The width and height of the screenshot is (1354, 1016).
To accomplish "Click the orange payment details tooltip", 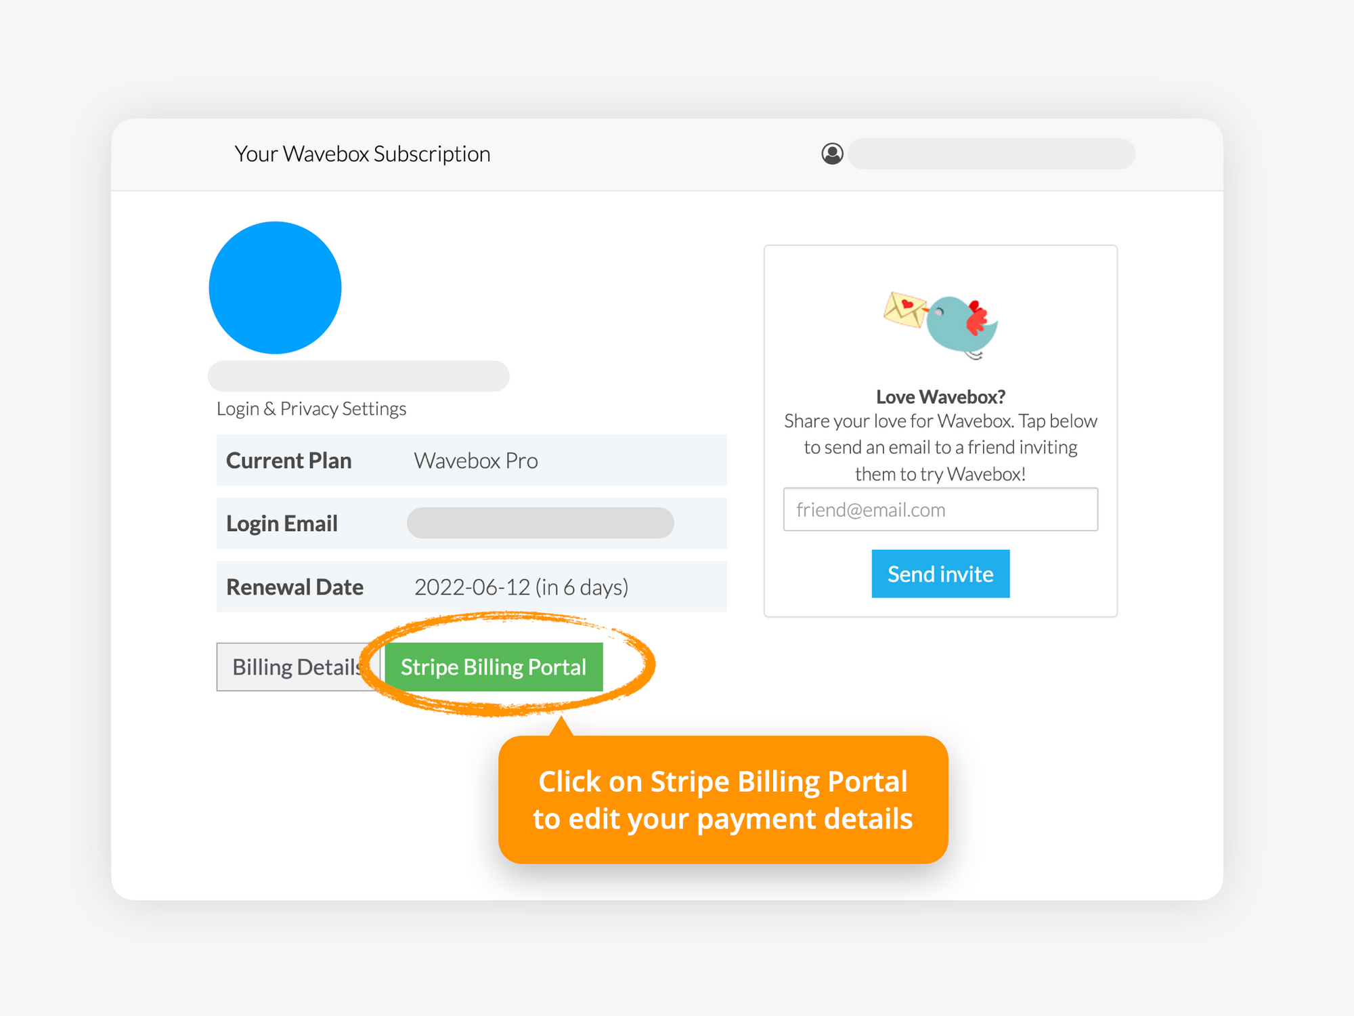I will [723, 800].
